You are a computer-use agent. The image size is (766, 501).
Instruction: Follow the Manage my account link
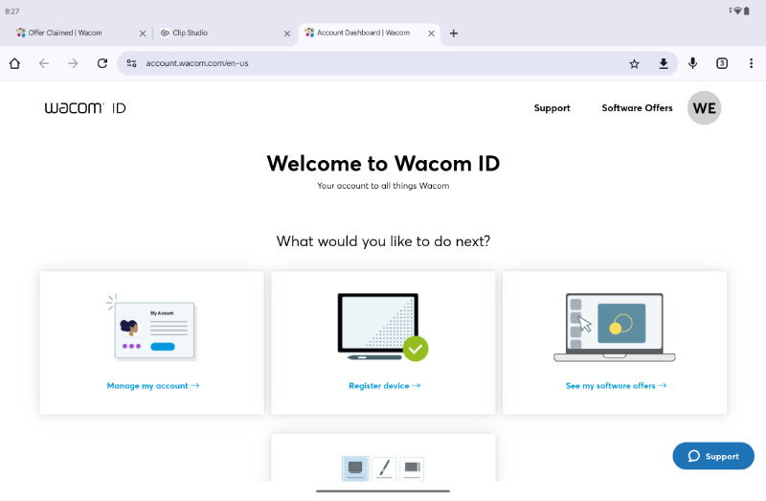pos(153,386)
